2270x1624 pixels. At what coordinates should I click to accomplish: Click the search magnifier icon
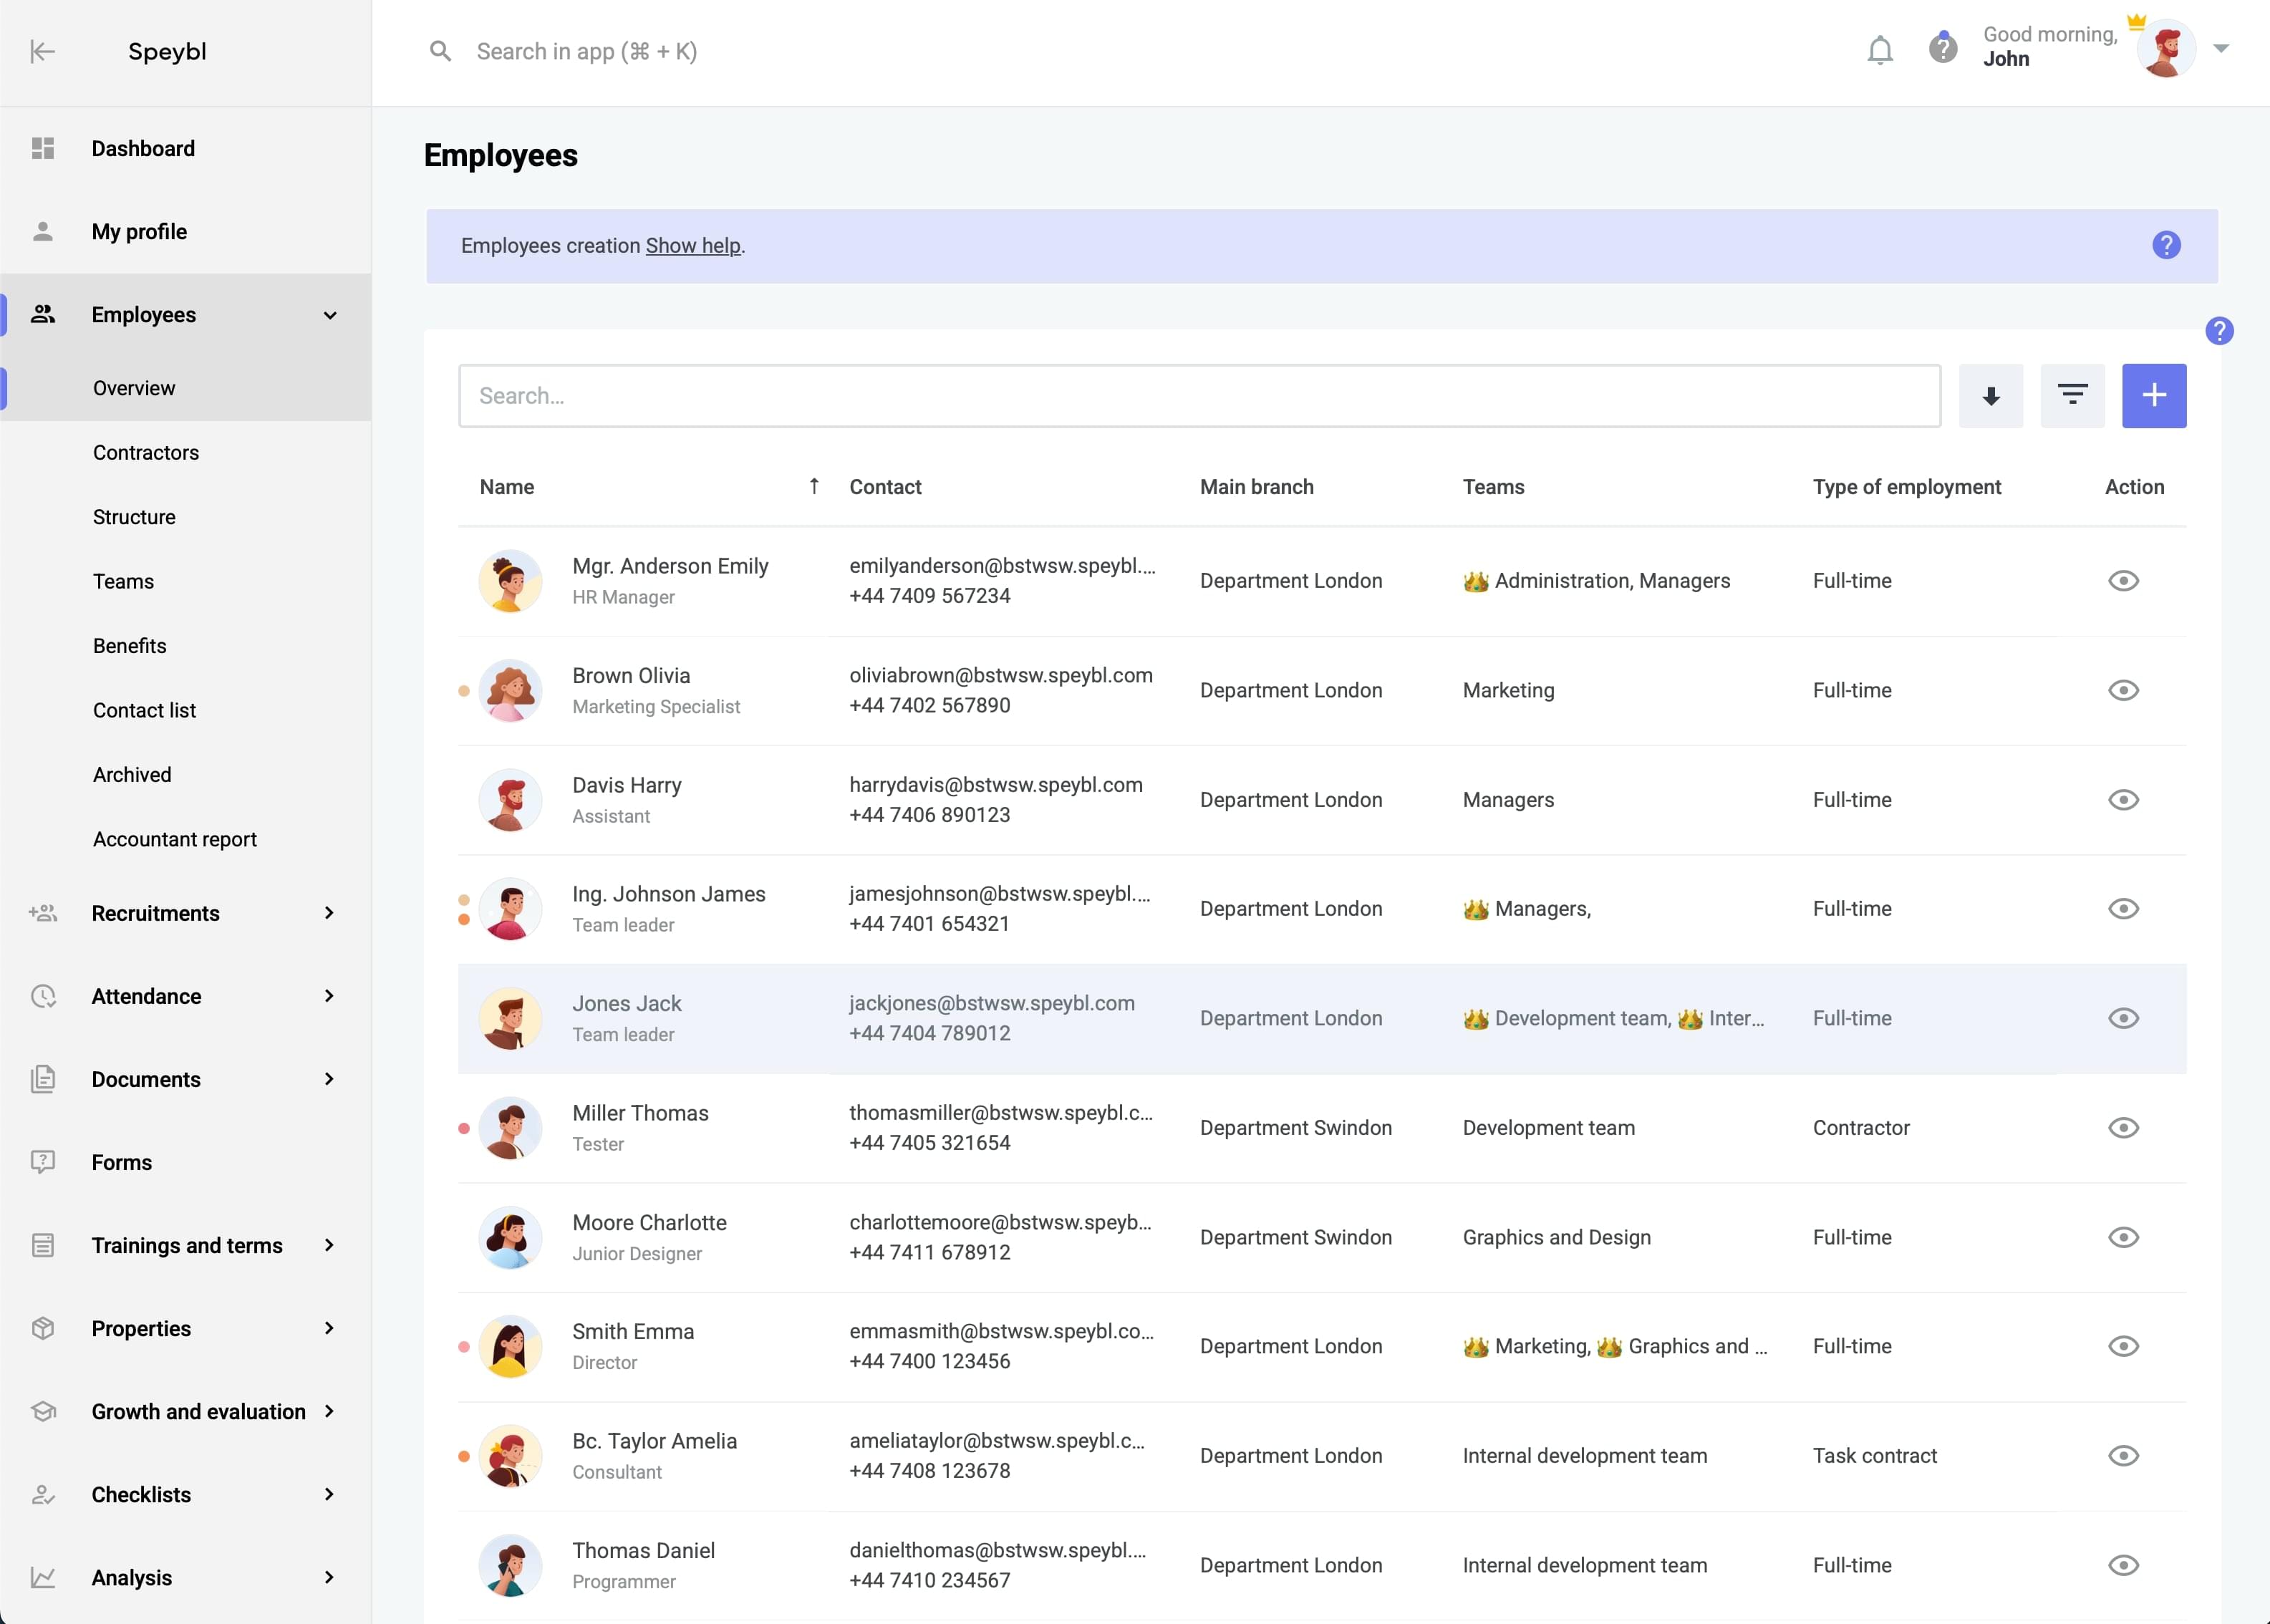pos(440,51)
